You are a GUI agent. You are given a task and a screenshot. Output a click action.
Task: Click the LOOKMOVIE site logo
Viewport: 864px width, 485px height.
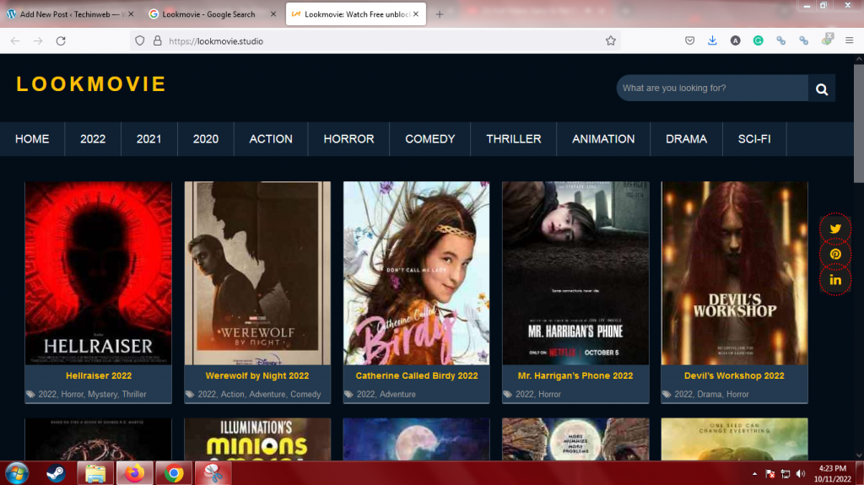tap(91, 84)
